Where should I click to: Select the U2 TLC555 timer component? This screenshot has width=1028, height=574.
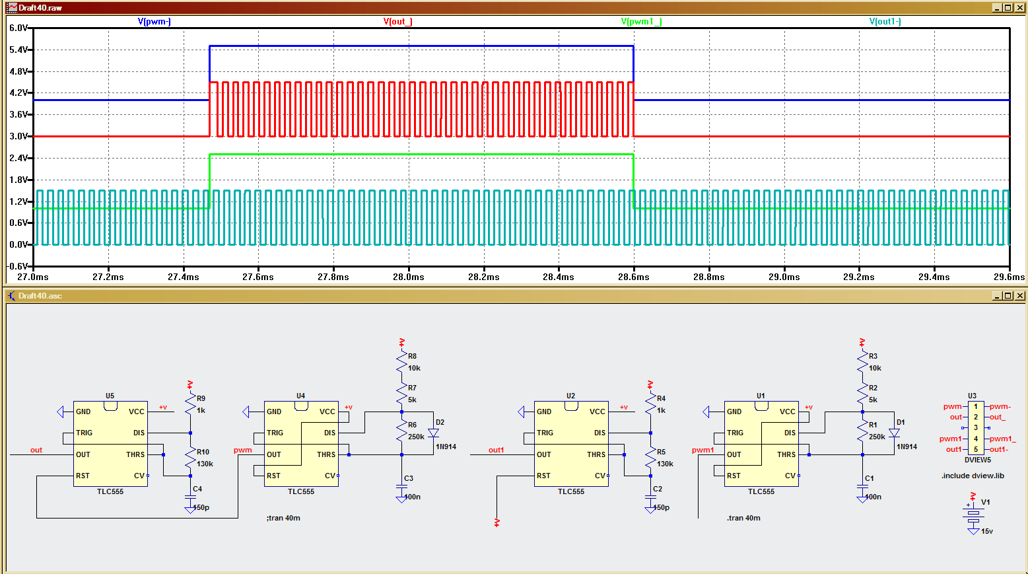(571, 444)
